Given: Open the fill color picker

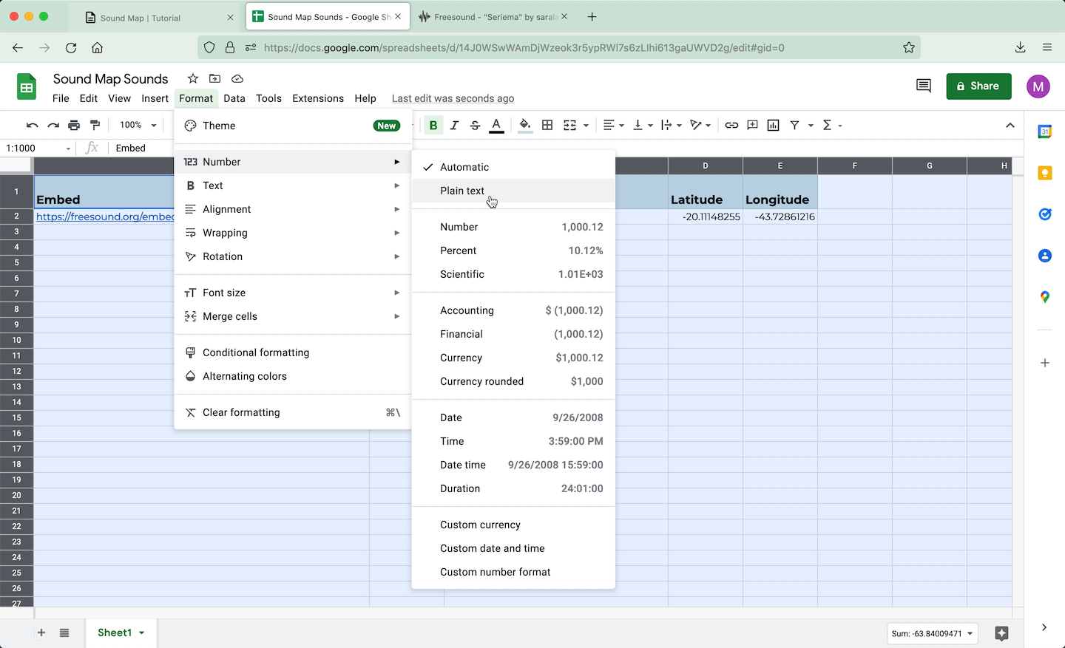Looking at the screenshot, I should click(524, 126).
